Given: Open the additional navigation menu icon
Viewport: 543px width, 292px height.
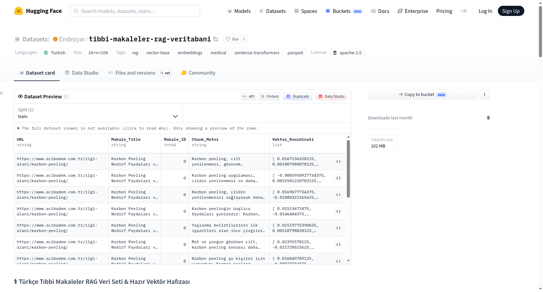Looking at the screenshot, I should click(x=463, y=11).
